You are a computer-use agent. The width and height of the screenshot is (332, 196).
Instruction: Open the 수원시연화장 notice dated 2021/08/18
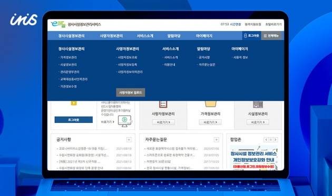point(94,155)
